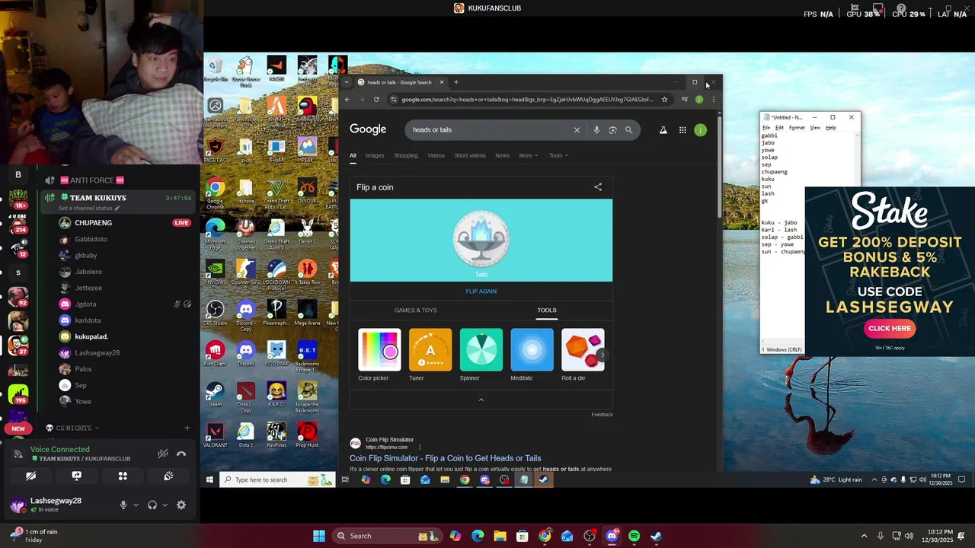
Task: Open the Help menu in Notepad
Action: (x=831, y=128)
